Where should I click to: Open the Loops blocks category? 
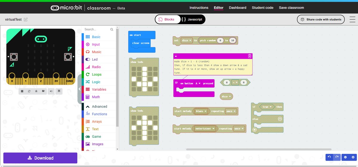point(98,74)
